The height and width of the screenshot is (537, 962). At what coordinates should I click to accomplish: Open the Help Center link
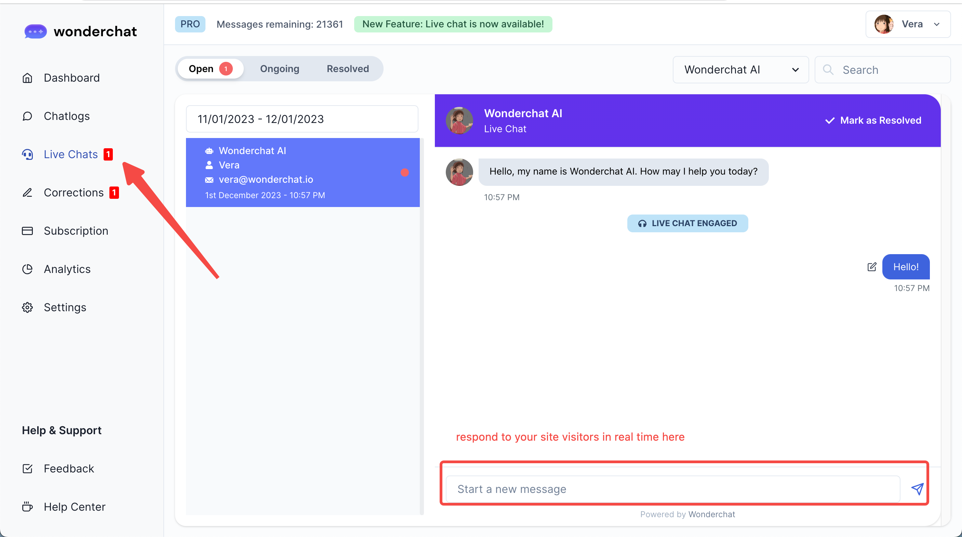click(x=74, y=507)
